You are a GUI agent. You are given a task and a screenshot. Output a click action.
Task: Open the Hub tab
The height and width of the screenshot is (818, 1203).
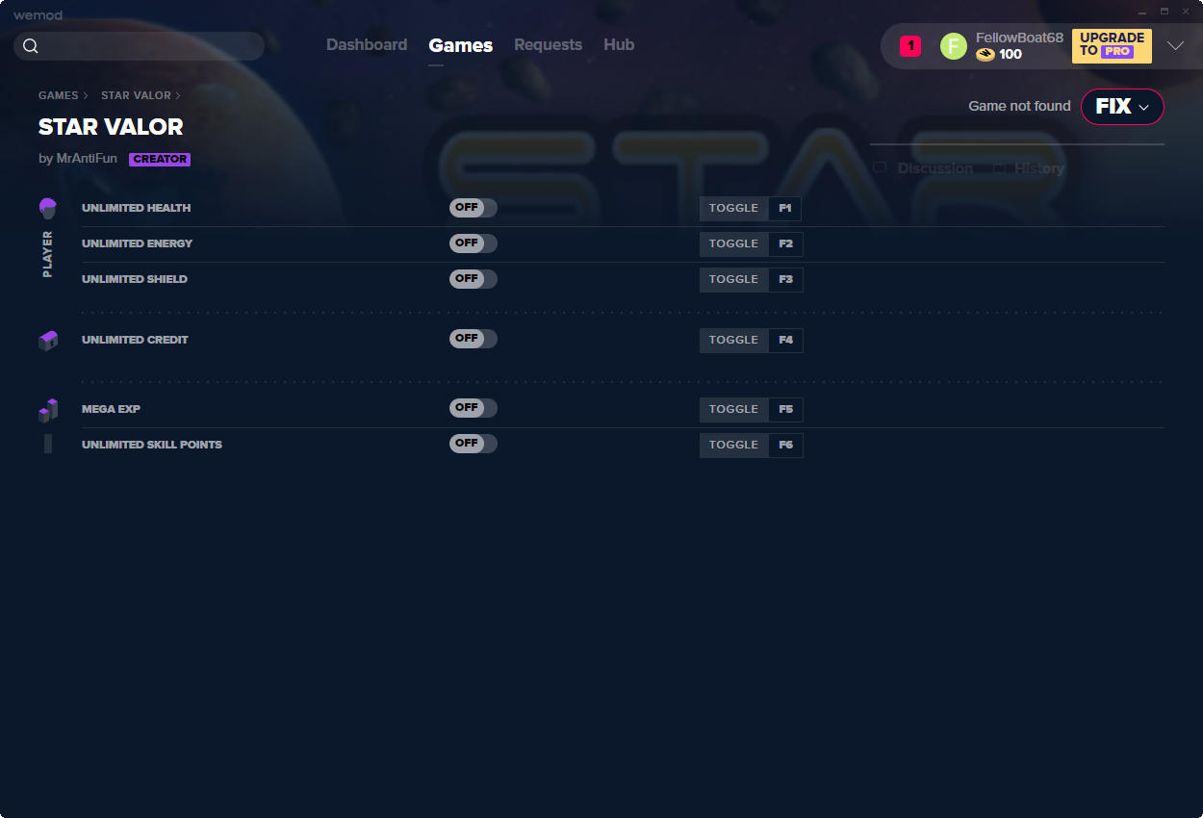coord(619,45)
